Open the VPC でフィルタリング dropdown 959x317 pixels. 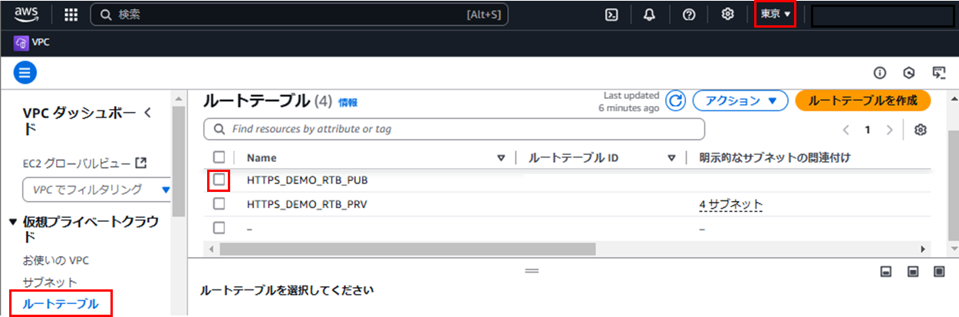pyautogui.click(x=97, y=189)
